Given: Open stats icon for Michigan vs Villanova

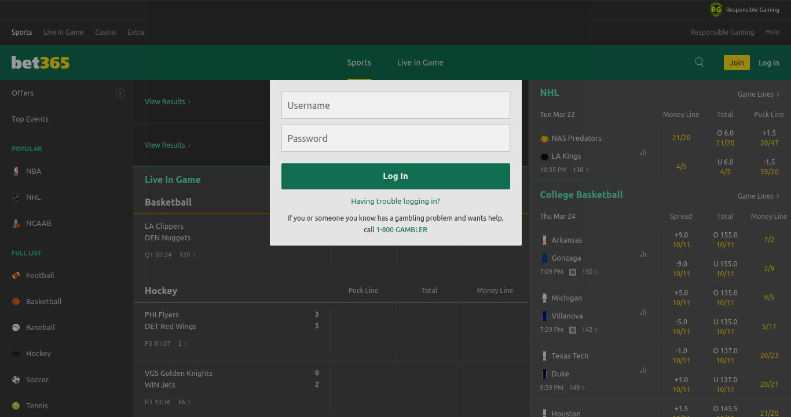Looking at the screenshot, I should click(x=643, y=312).
